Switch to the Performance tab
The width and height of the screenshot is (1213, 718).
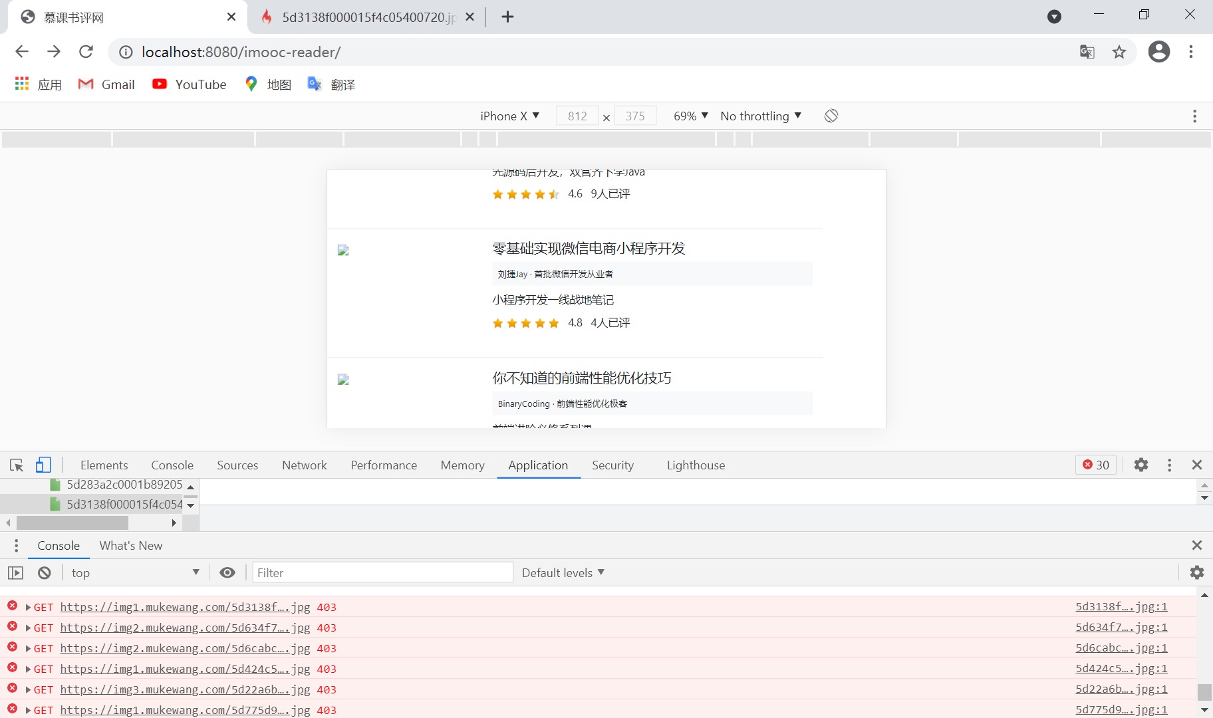[384, 465]
